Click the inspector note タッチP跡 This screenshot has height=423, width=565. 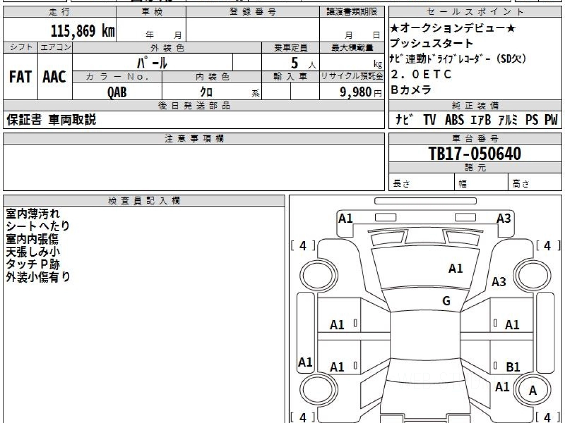tap(33, 264)
